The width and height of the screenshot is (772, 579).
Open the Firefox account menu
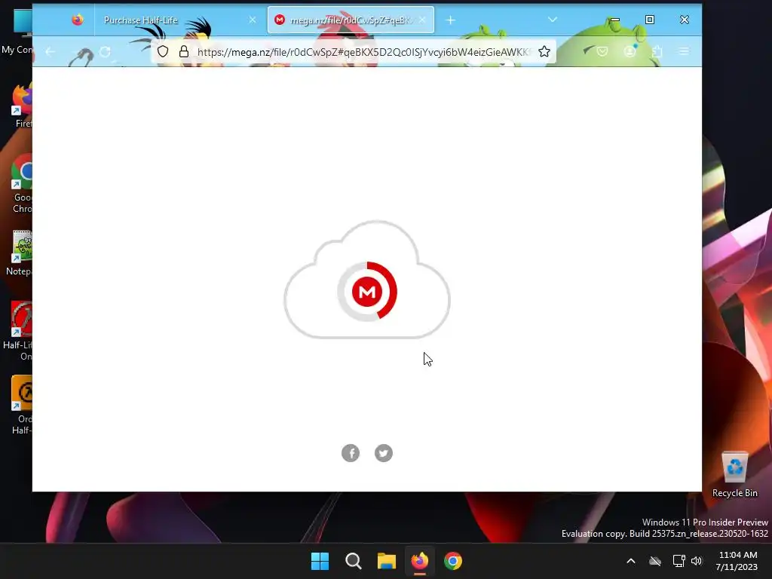(630, 51)
